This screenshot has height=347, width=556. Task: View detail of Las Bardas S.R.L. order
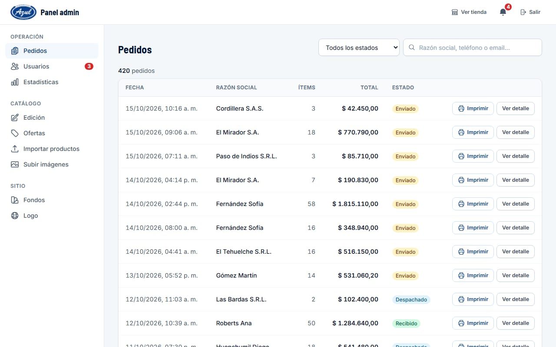point(516,299)
